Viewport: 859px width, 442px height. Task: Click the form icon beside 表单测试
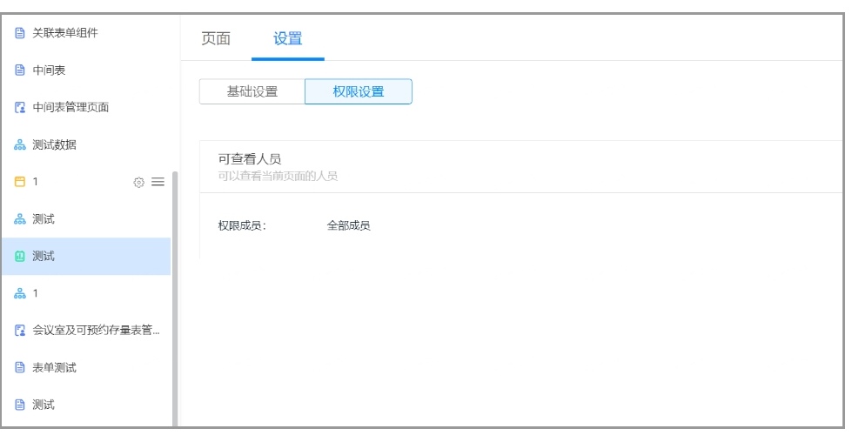tap(20, 367)
